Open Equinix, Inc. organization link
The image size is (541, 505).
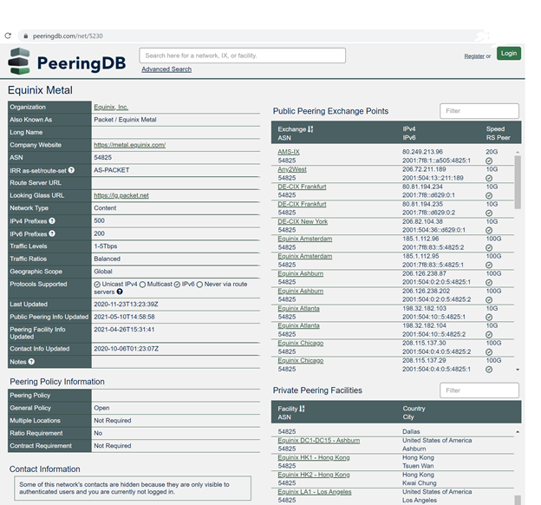(x=111, y=107)
